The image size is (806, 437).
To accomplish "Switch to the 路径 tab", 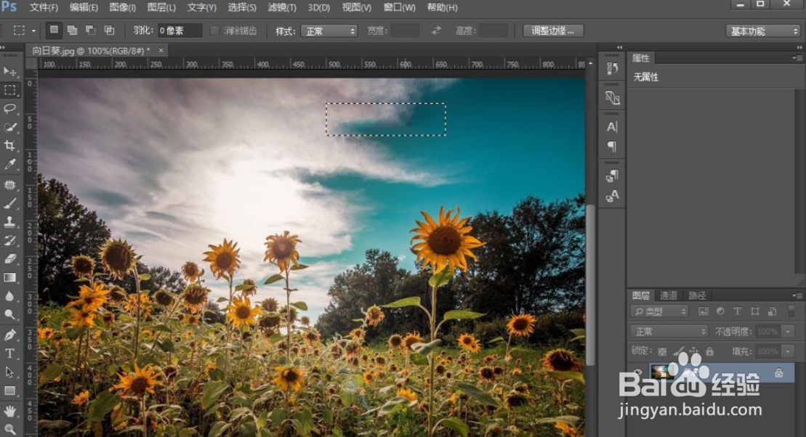I will pyautogui.click(x=696, y=295).
